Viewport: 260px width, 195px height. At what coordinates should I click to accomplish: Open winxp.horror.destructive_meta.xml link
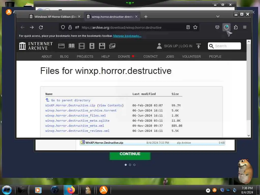pos(75,126)
